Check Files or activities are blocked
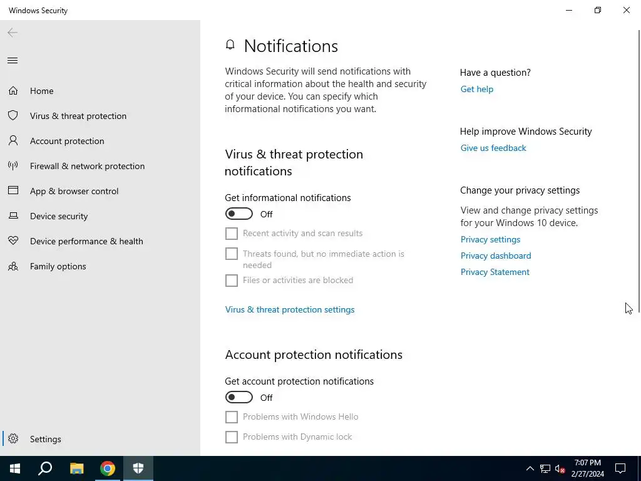641x481 pixels. 232,280
